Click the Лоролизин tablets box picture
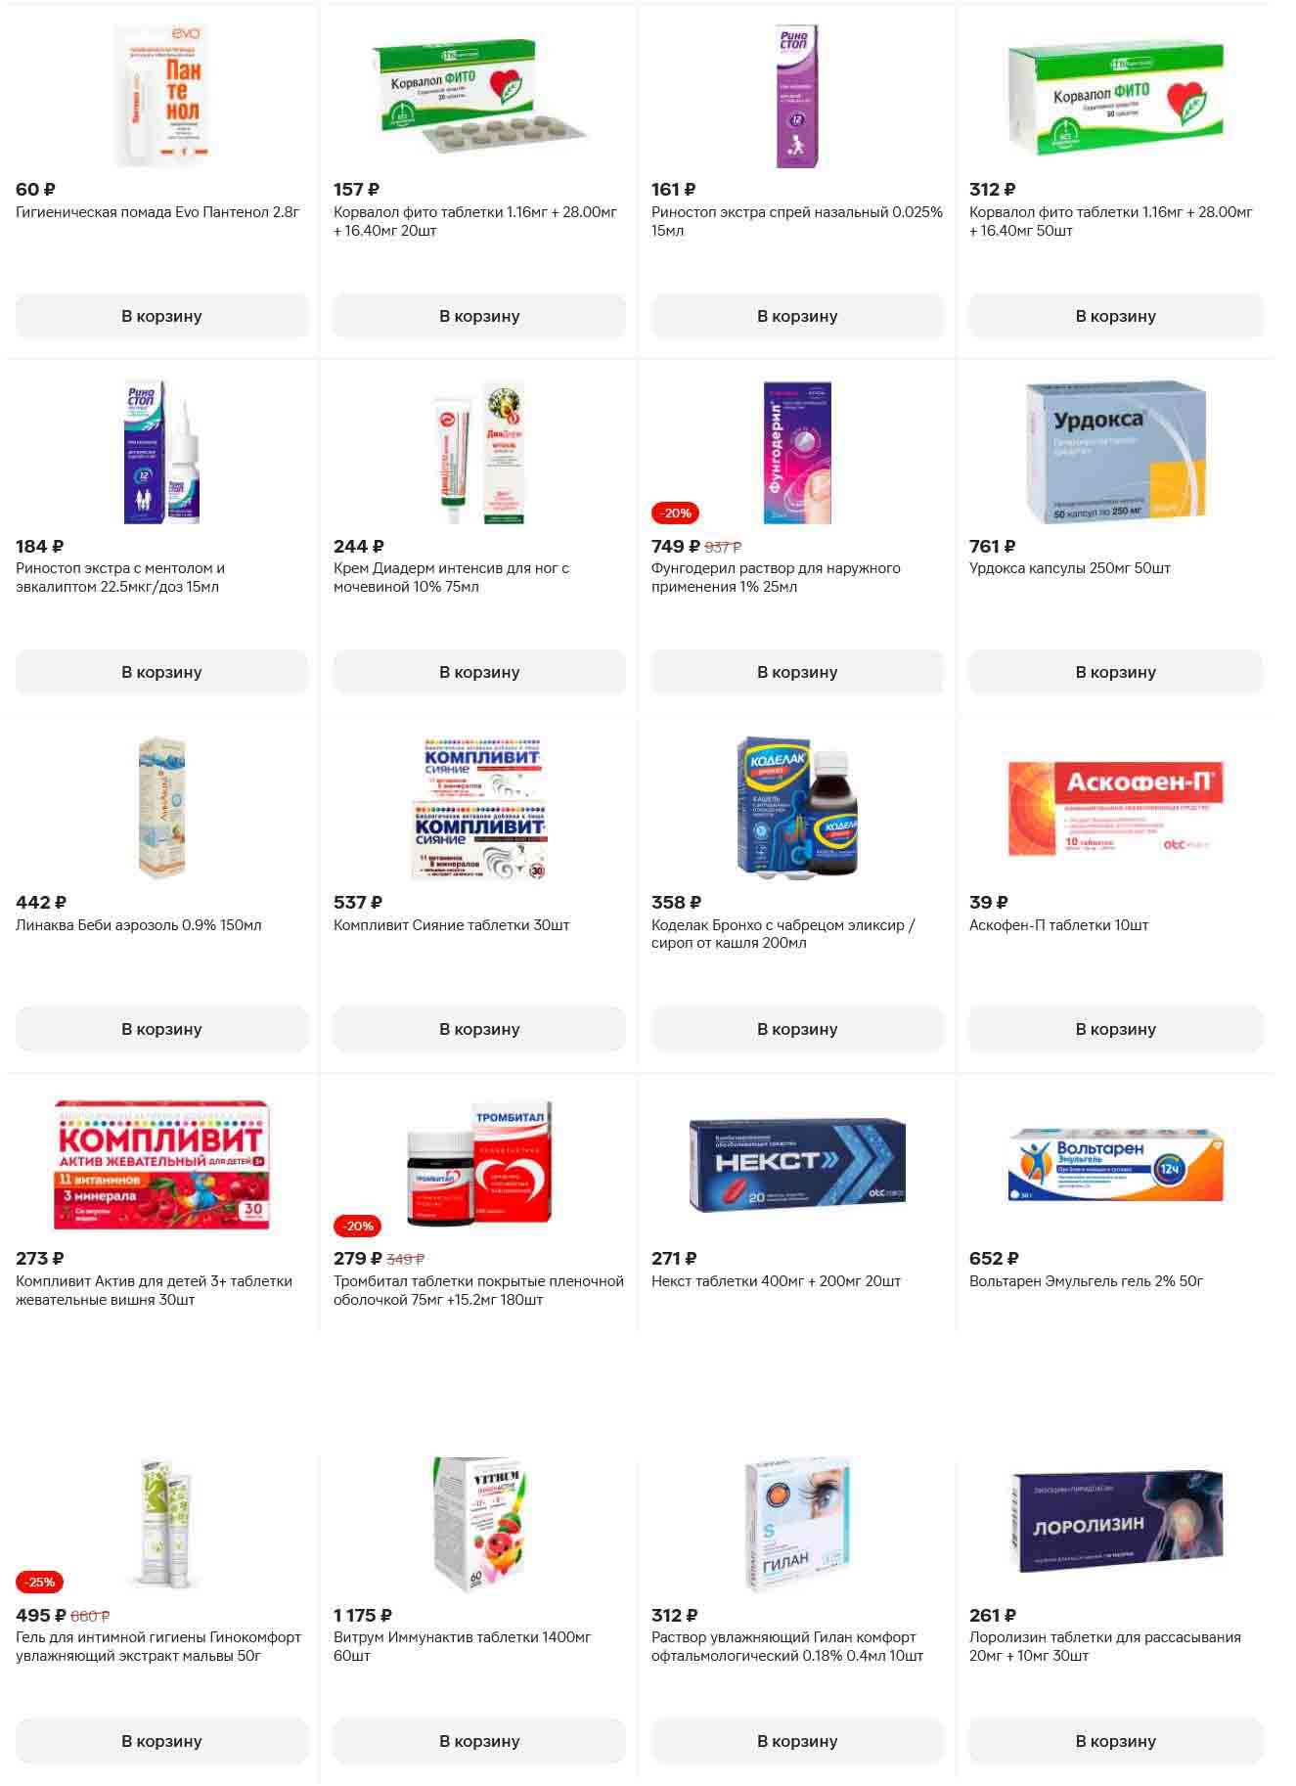Viewport: 1296px width, 1786px height. (1116, 1521)
